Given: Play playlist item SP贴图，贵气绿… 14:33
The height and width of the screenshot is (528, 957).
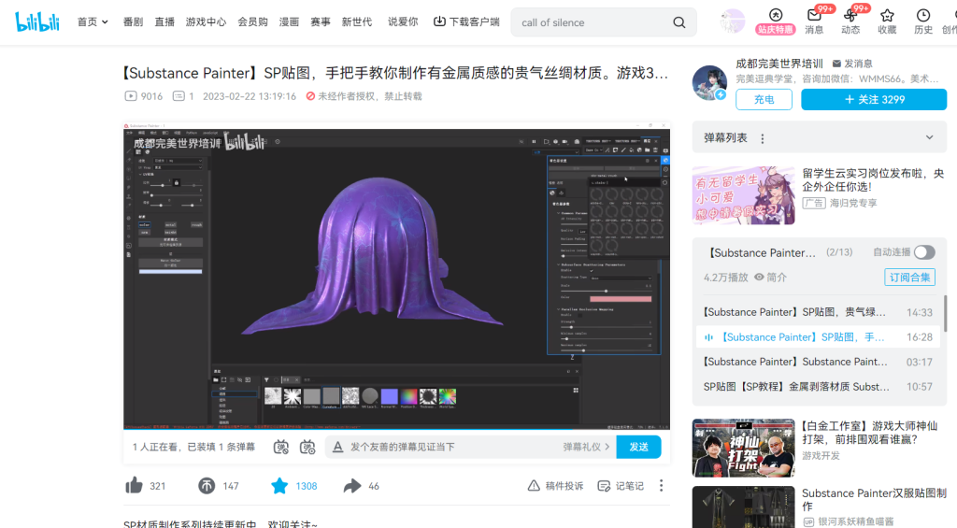Looking at the screenshot, I should coord(817,312).
